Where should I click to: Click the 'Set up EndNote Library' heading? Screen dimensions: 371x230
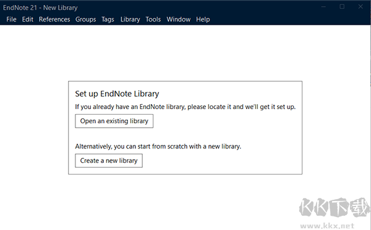coord(117,94)
